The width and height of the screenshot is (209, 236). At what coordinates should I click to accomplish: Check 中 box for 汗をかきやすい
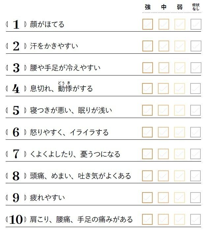pyautogui.click(x=164, y=46)
